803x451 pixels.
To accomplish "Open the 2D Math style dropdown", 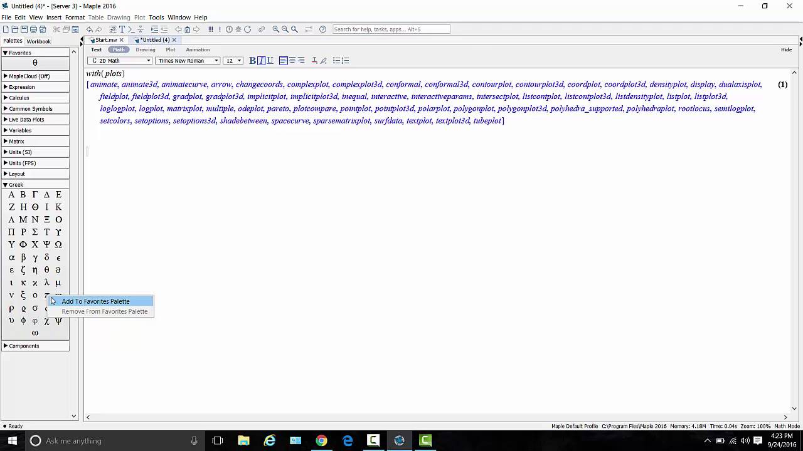I will pyautogui.click(x=120, y=61).
